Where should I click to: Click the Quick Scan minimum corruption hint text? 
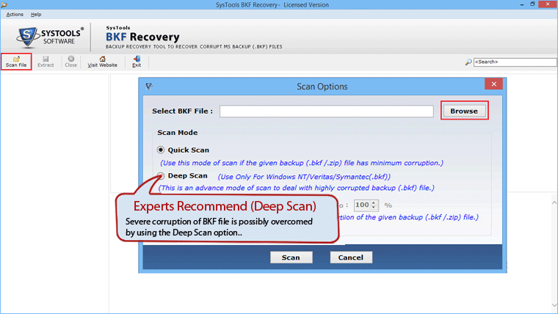click(302, 163)
